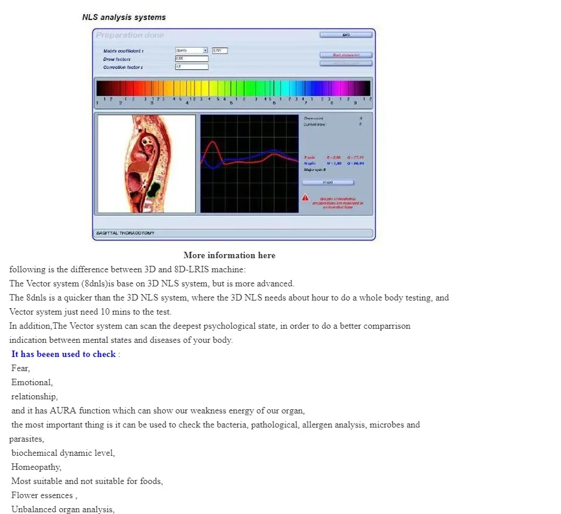Click the red warning message text
561x514 pixels.
pyautogui.click(x=338, y=203)
